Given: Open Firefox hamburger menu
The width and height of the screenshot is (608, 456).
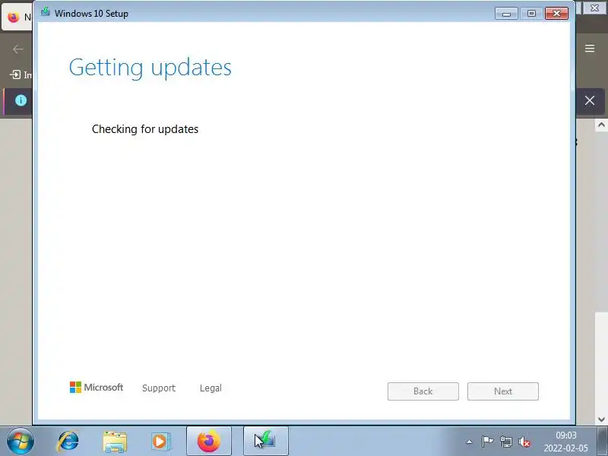Looking at the screenshot, I should [x=590, y=49].
